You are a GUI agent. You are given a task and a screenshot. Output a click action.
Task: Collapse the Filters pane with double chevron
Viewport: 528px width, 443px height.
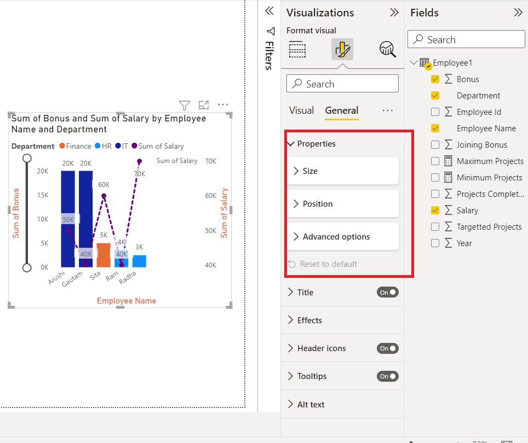(x=269, y=11)
